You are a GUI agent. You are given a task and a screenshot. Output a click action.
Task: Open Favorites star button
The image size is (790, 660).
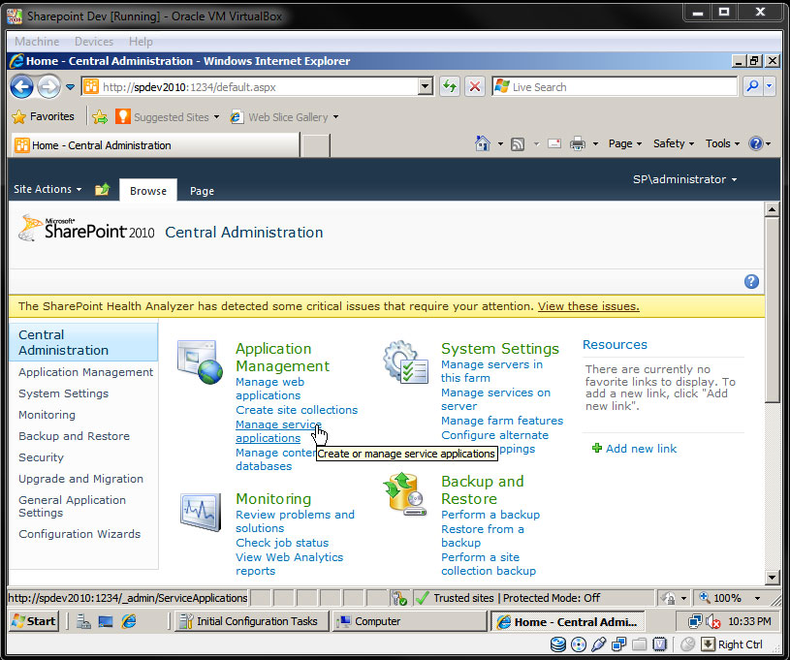[x=43, y=117]
